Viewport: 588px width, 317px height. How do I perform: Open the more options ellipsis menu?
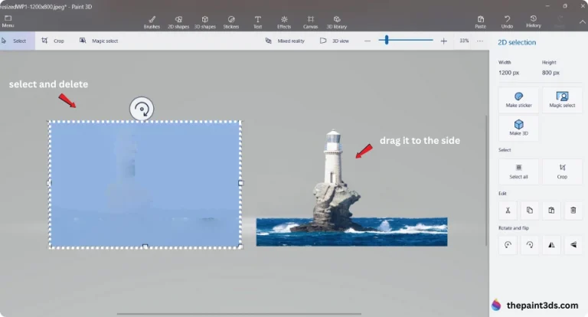(480, 41)
